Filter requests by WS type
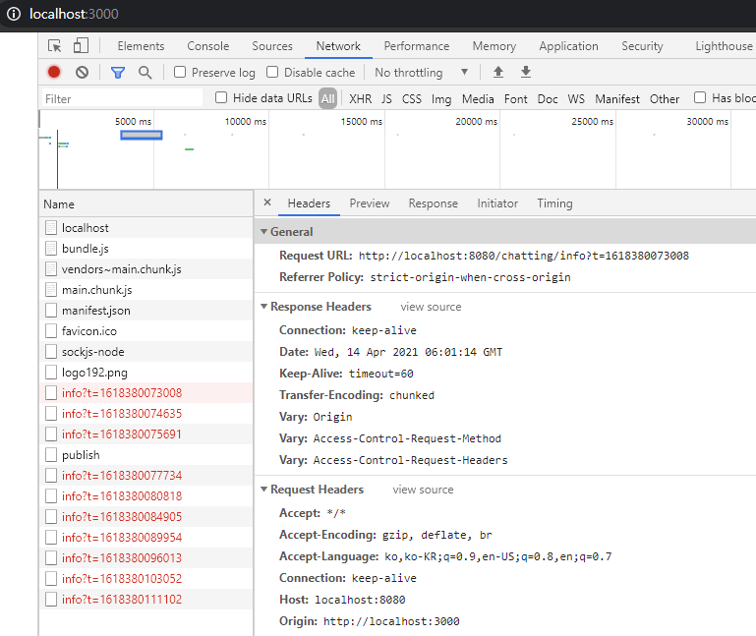The height and width of the screenshot is (636, 756). 576,99
